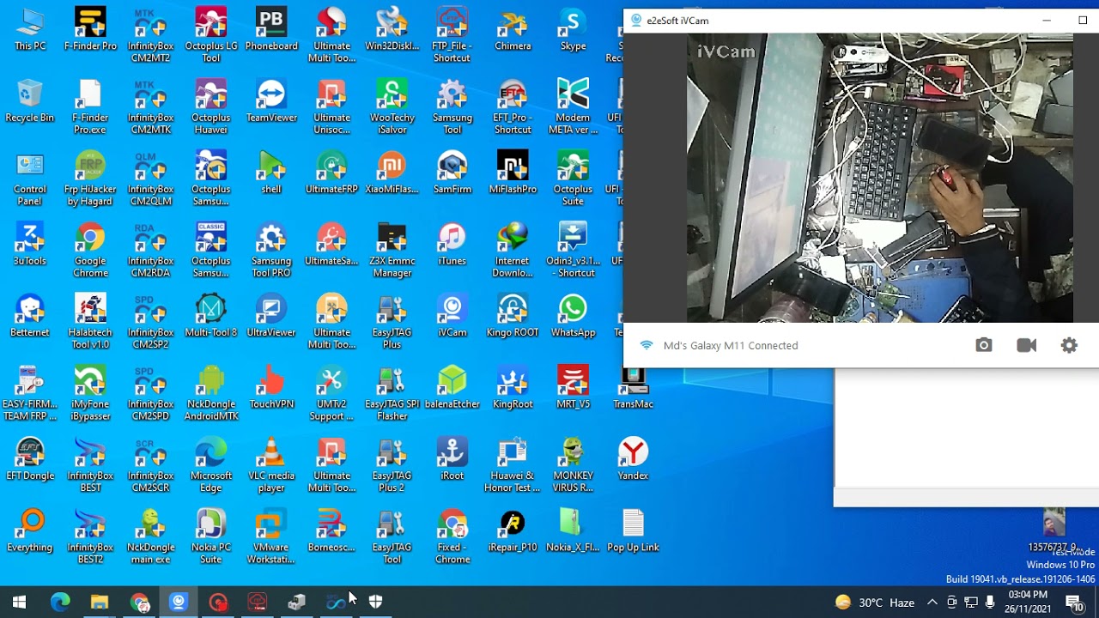Launch Halabtech Tool v1.0 shortcut
The image size is (1099, 618).
(90, 322)
